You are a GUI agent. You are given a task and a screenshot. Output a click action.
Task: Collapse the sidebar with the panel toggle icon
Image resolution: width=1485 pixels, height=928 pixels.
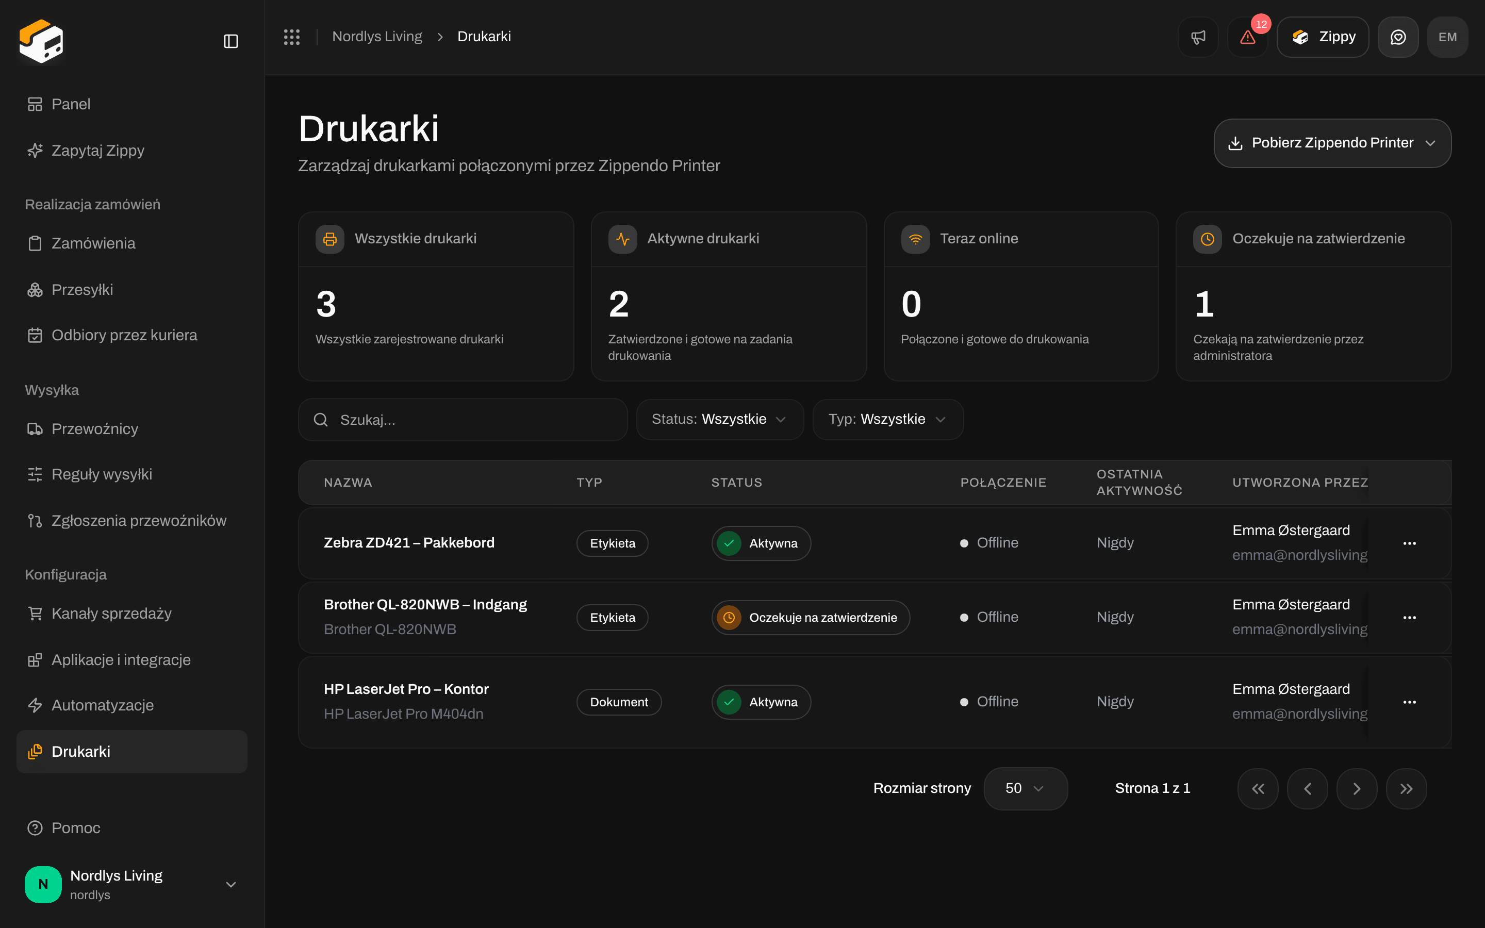coord(230,41)
